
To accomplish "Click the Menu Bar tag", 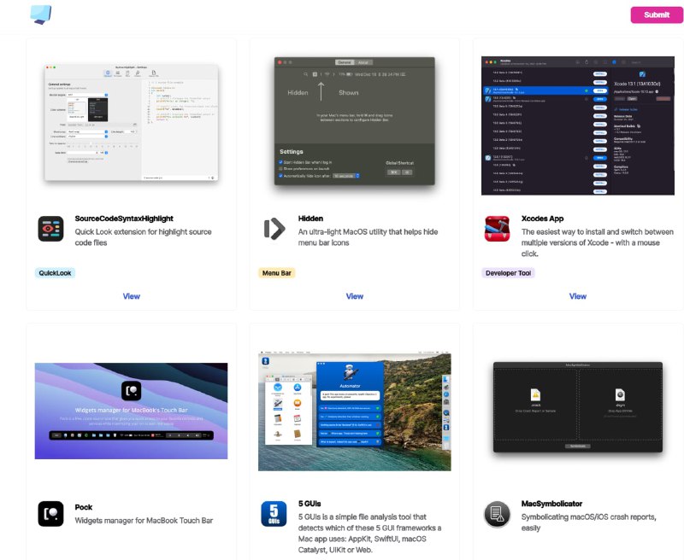I will (x=276, y=273).
